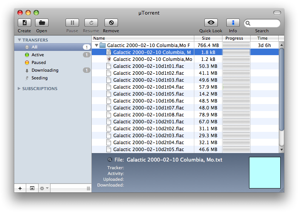
Task: Sort by the Progress column header
Action: (x=236, y=38)
